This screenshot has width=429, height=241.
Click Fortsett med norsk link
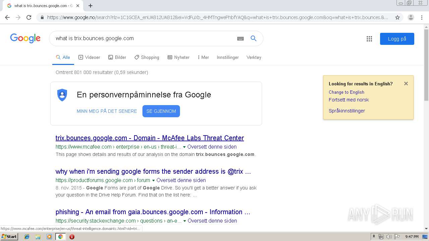point(349,100)
